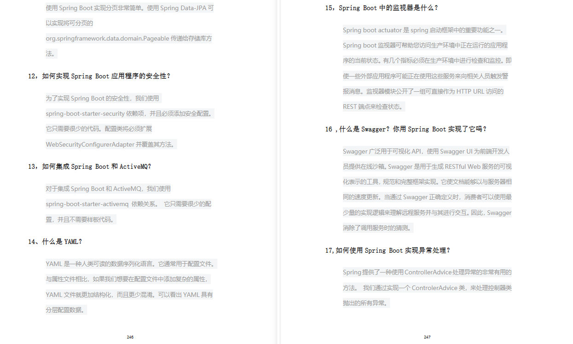Click the line '消除了调用服务时的猜测。'
573x344 pixels.
[x=378, y=228]
